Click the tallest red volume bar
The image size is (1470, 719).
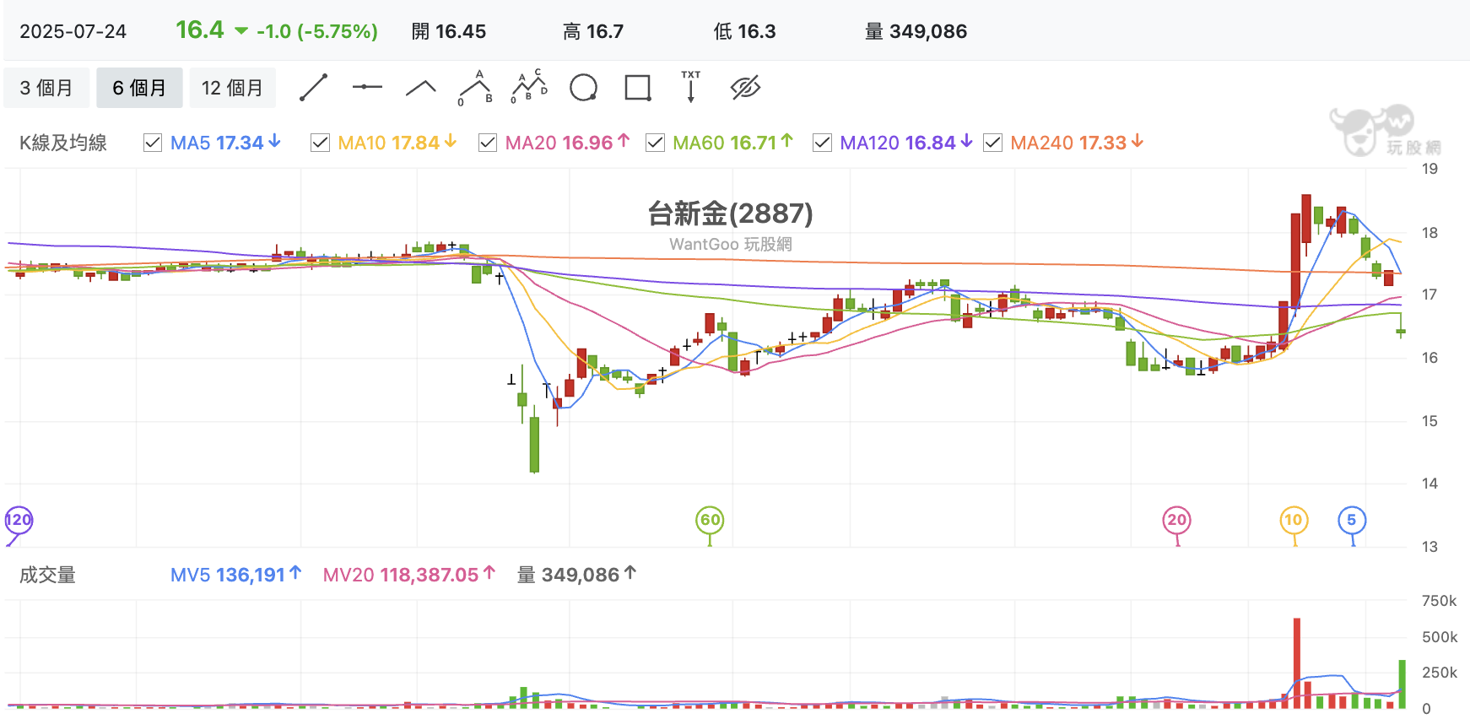pyautogui.click(x=1296, y=663)
